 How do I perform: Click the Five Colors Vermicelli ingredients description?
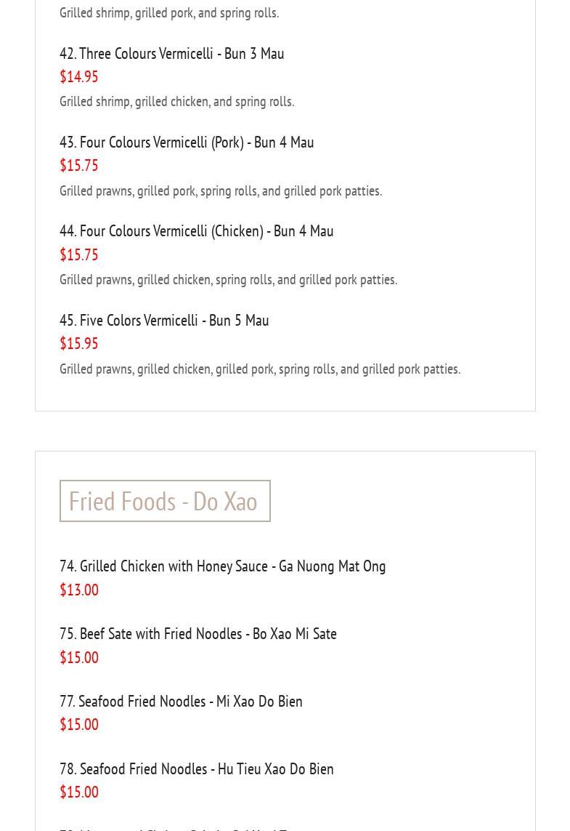[x=259, y=369]
